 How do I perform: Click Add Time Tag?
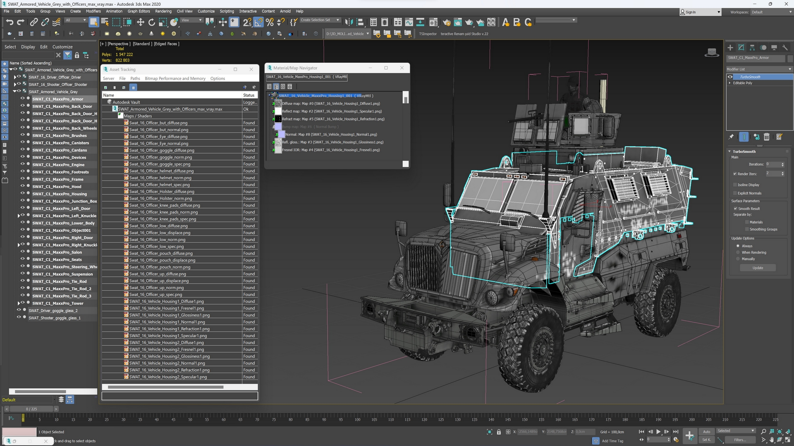tap(612, 441)
